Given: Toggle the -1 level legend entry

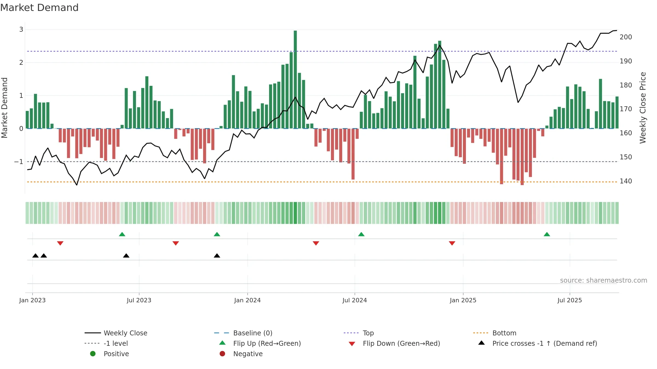Looking at the screenshot, I should tap(106, 343).
